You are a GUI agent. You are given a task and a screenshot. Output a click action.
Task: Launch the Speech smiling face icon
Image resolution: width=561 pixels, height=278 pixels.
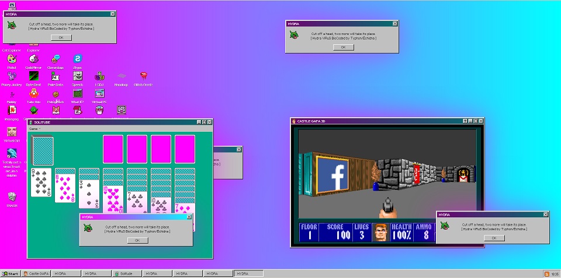[78, 76]
